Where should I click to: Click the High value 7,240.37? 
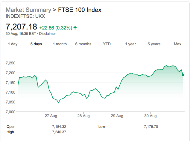[x=59, y=132]
